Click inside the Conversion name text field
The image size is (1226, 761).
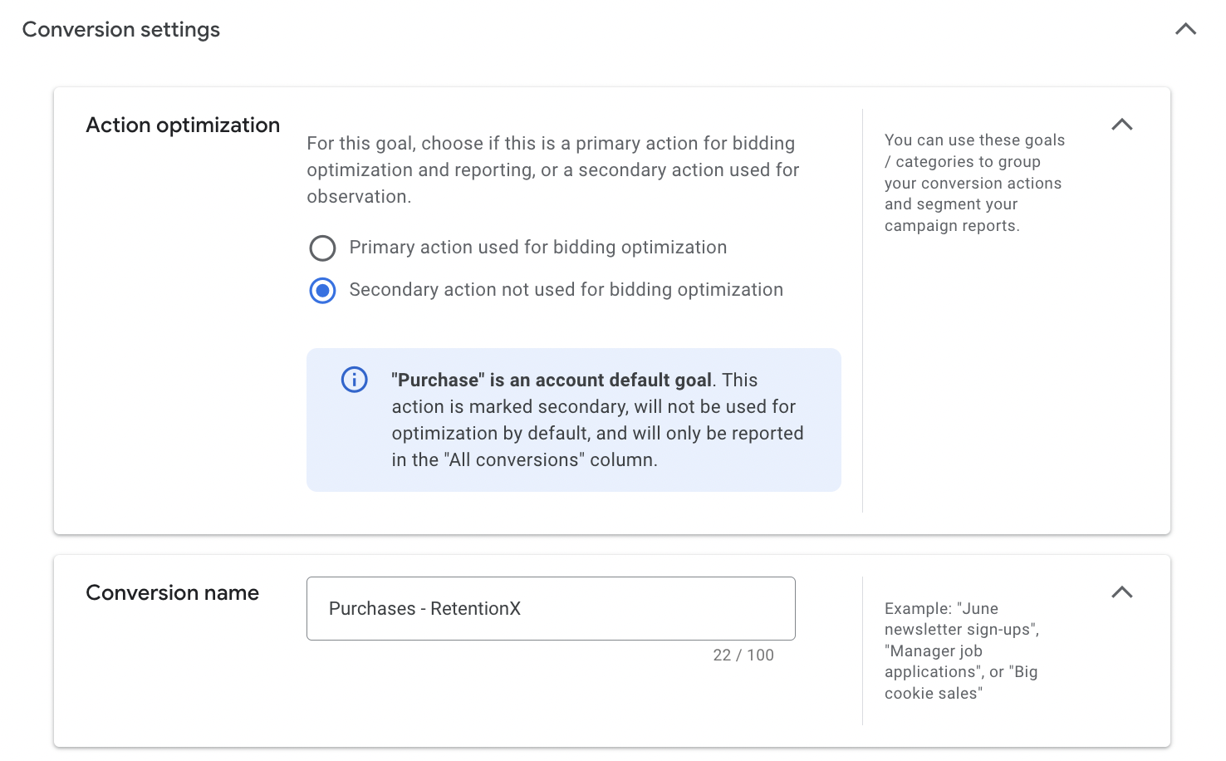[551, 608]
